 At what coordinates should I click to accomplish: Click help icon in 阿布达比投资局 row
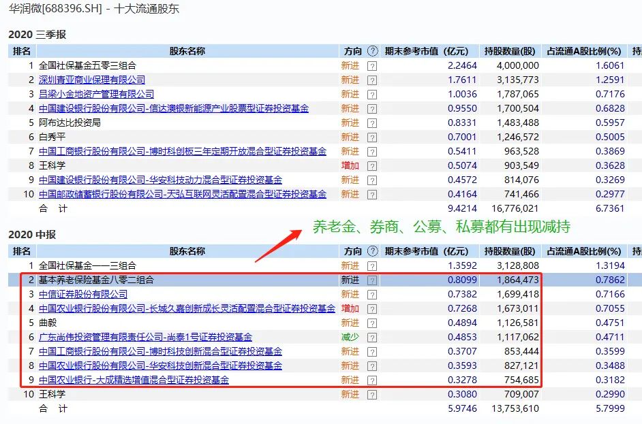click(x=371, y=123)
